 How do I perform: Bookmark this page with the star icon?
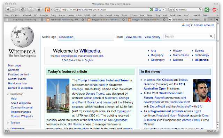pos(160,9)
